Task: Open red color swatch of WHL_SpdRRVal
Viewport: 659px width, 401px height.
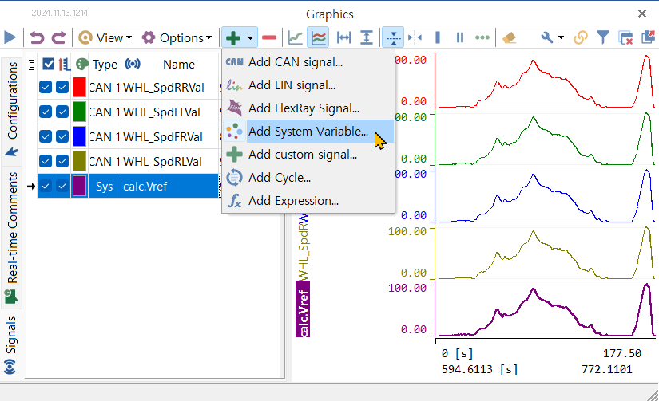Action: point(79,87)
